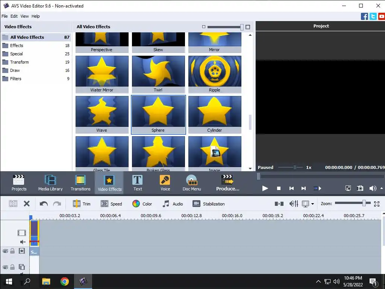Toggle visibility of the overlay track
Viewport: 385px width, 289px height.
5,267
